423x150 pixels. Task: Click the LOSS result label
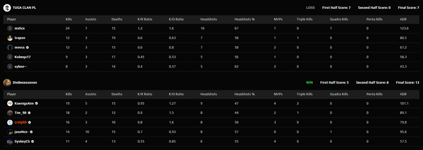[x=311, y=8]
